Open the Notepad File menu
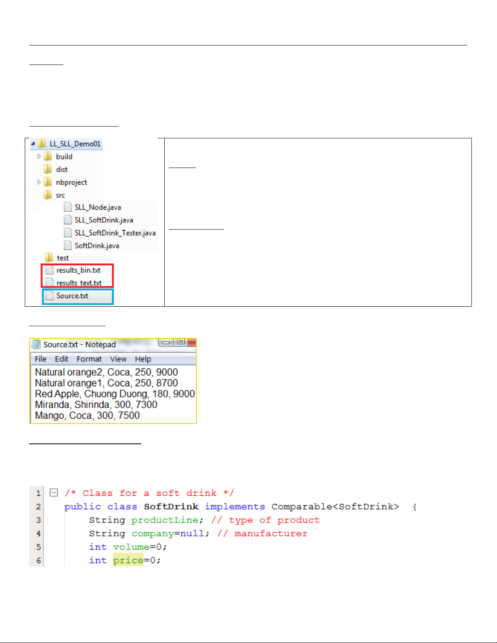The image size is (497, 643). 41,359
